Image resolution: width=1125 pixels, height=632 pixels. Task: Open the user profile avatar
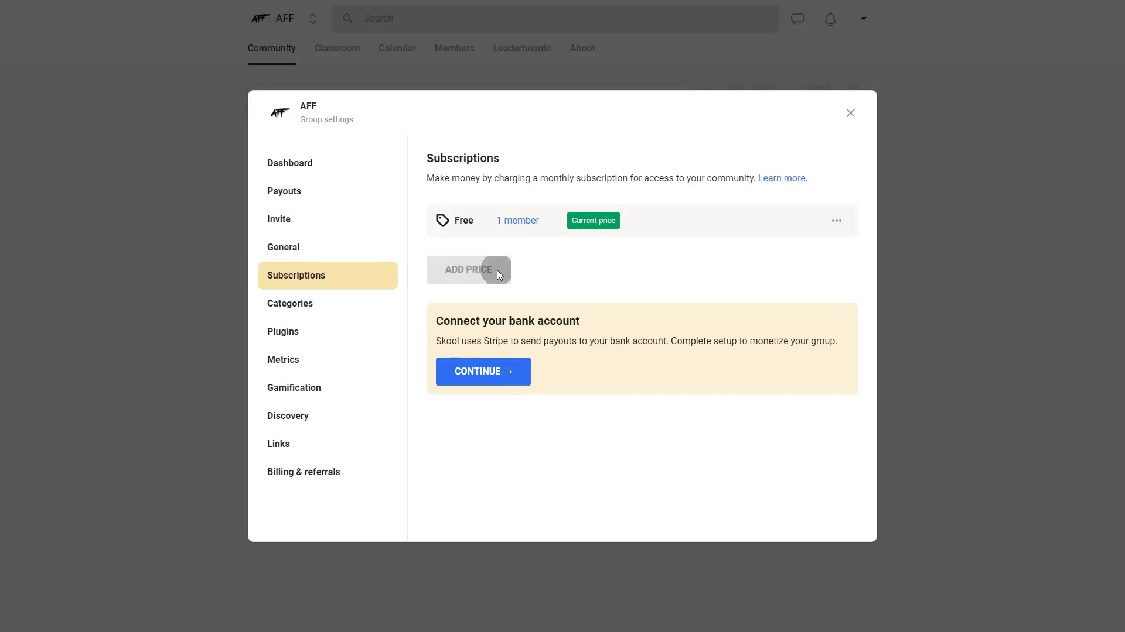pyautogui.click(x=864, y=19)
